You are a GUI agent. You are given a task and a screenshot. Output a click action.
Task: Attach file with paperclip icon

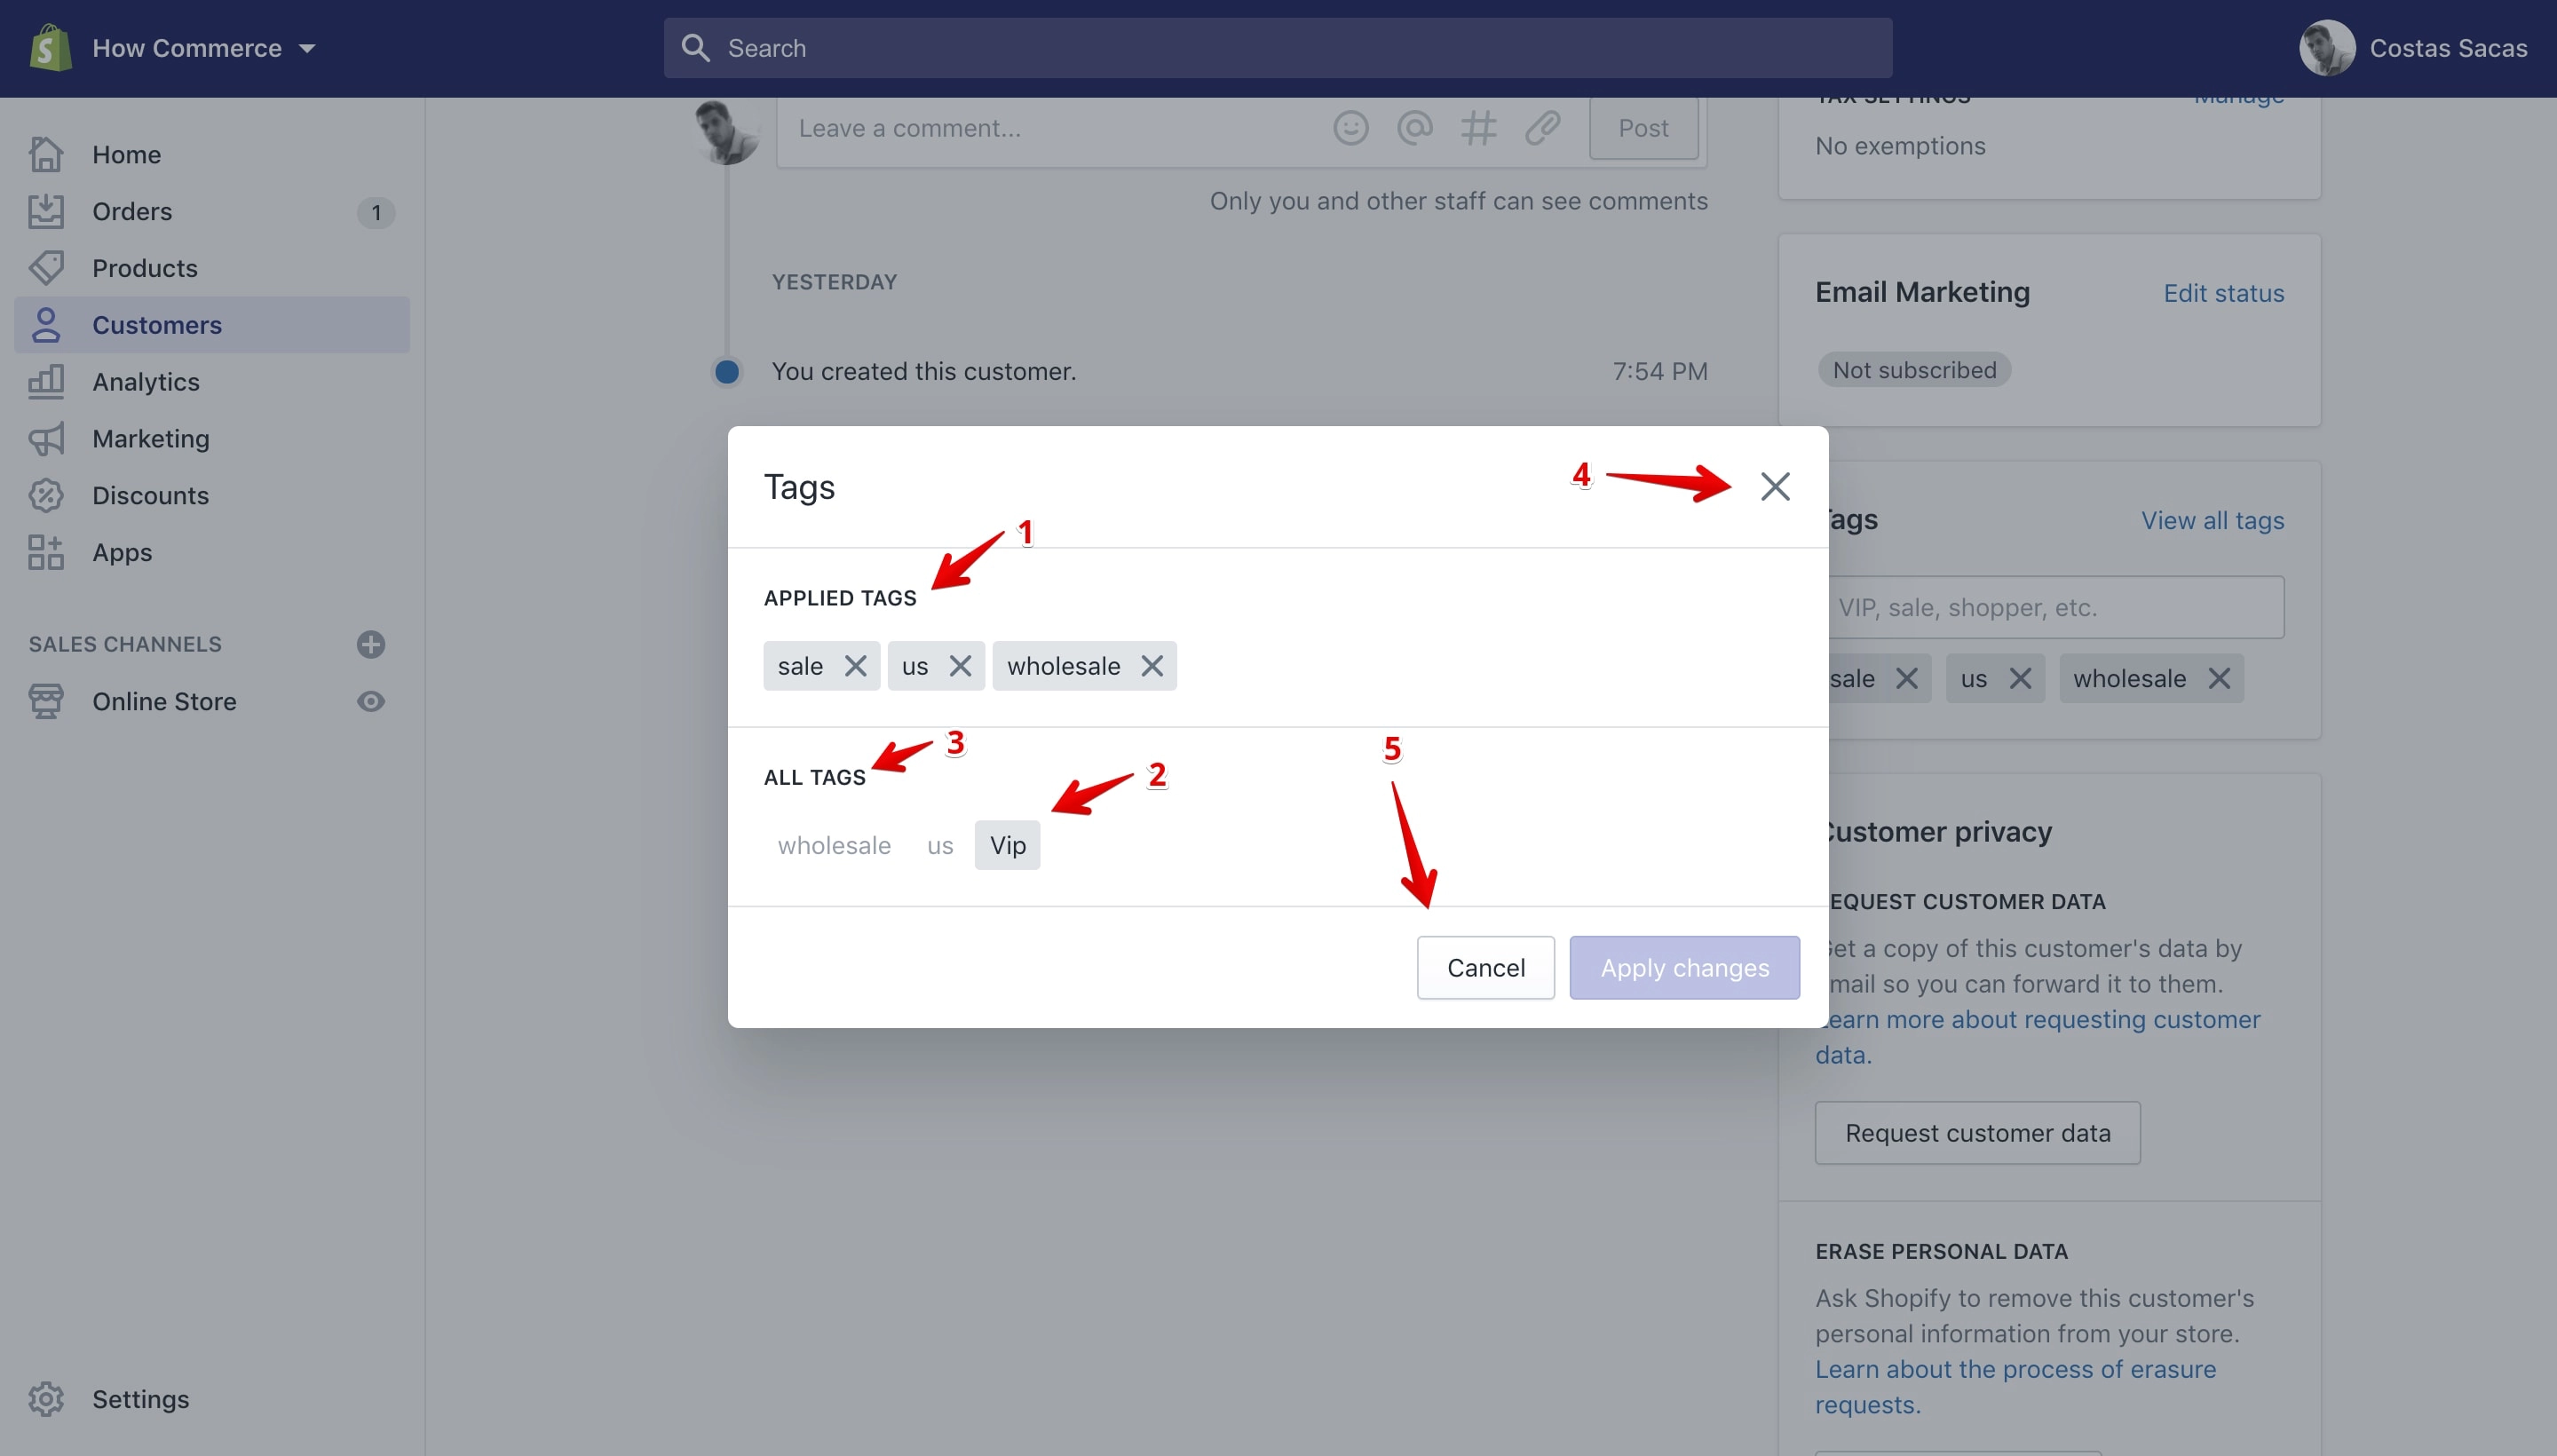point(1542,128)
